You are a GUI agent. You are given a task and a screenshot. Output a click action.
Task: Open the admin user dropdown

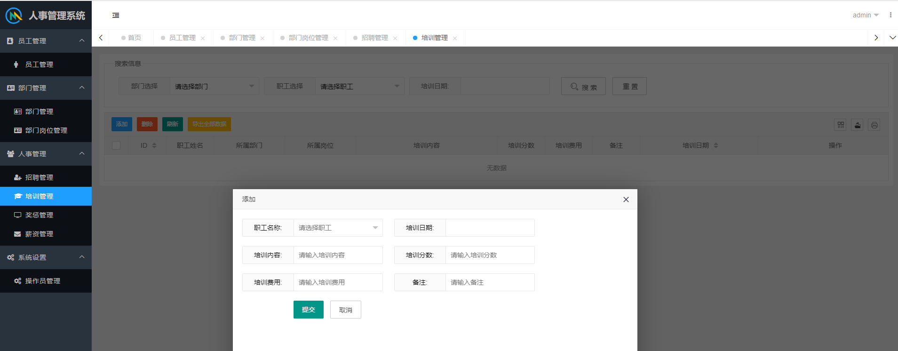pyautogui.click(x=865, y=15)
